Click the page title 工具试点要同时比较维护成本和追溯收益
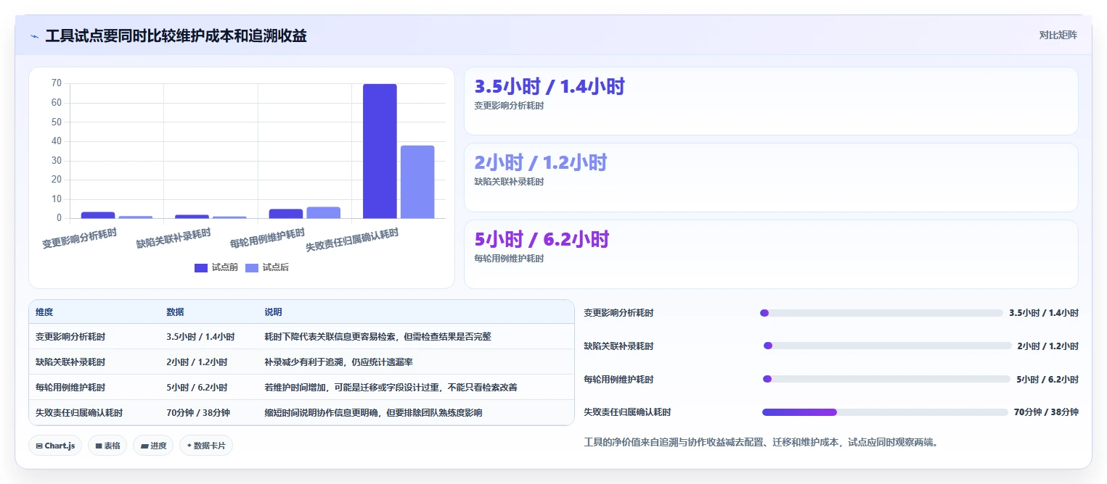Viewport: 1107px width, 484px height. click(x=176, y=36)
